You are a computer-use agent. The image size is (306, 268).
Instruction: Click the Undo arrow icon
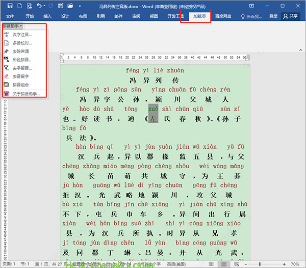point(40,6)
